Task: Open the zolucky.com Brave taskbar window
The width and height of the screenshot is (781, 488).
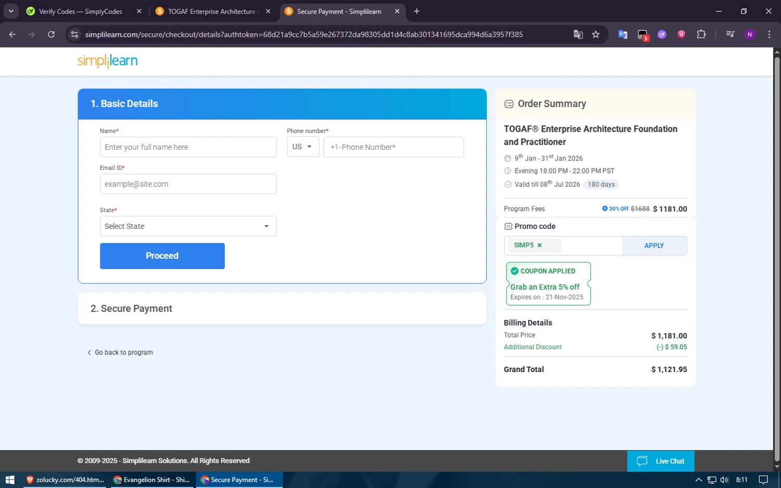Action: pos(66,480)
